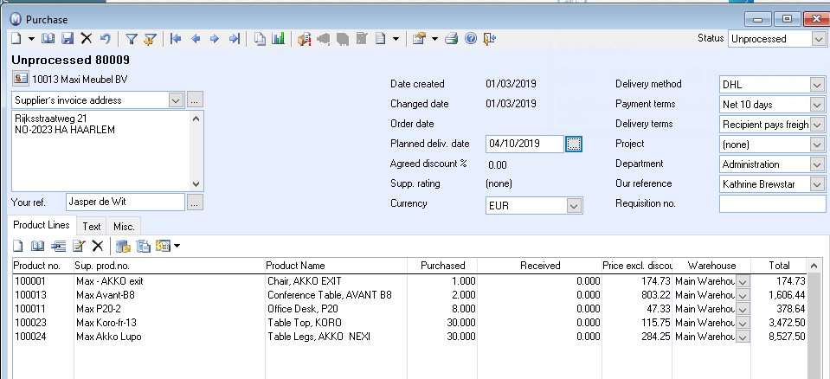830x379 pixels.
Task: Select the Conference Table, AVANT B8 row
Action: [409, 295]
